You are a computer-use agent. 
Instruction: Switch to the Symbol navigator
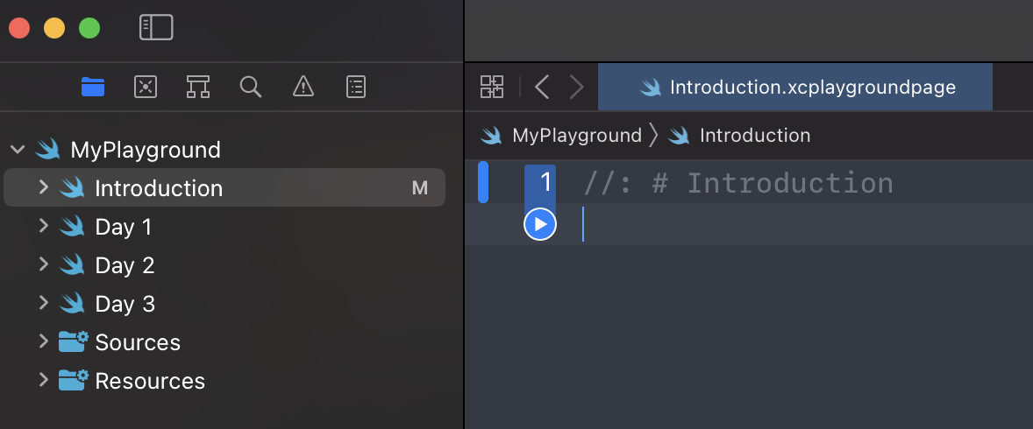click(197, 86)
